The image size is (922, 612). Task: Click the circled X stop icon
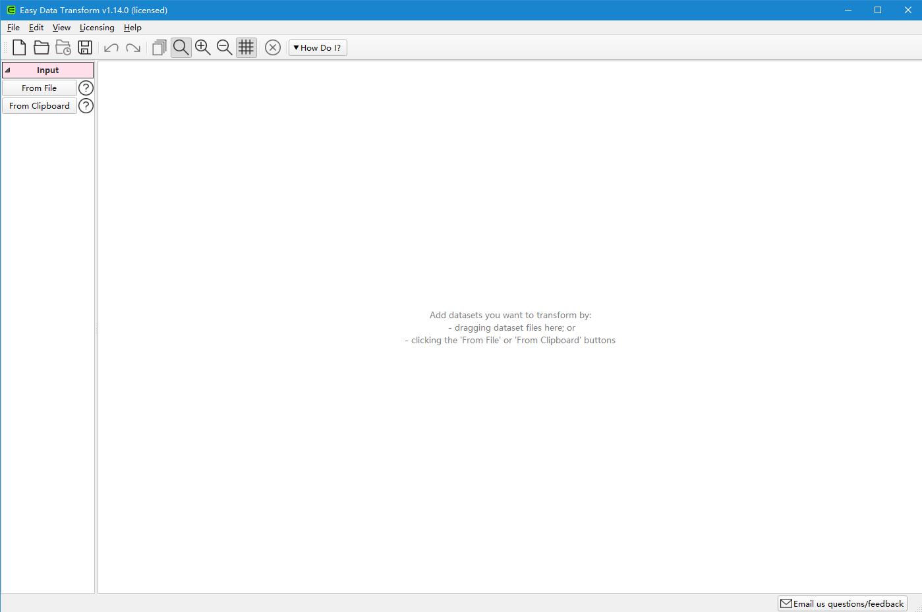(x=273, y=47)
